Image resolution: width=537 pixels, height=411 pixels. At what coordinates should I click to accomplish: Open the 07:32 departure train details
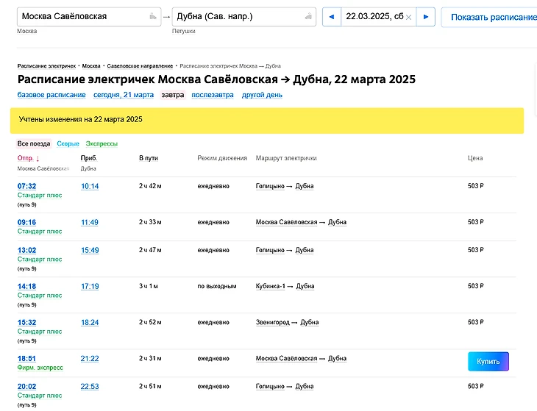coord(26,186)
